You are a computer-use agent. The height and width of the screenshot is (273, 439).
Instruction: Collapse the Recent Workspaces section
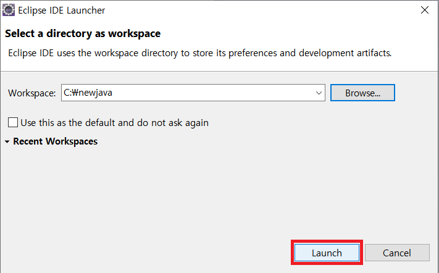coord(7,141)
